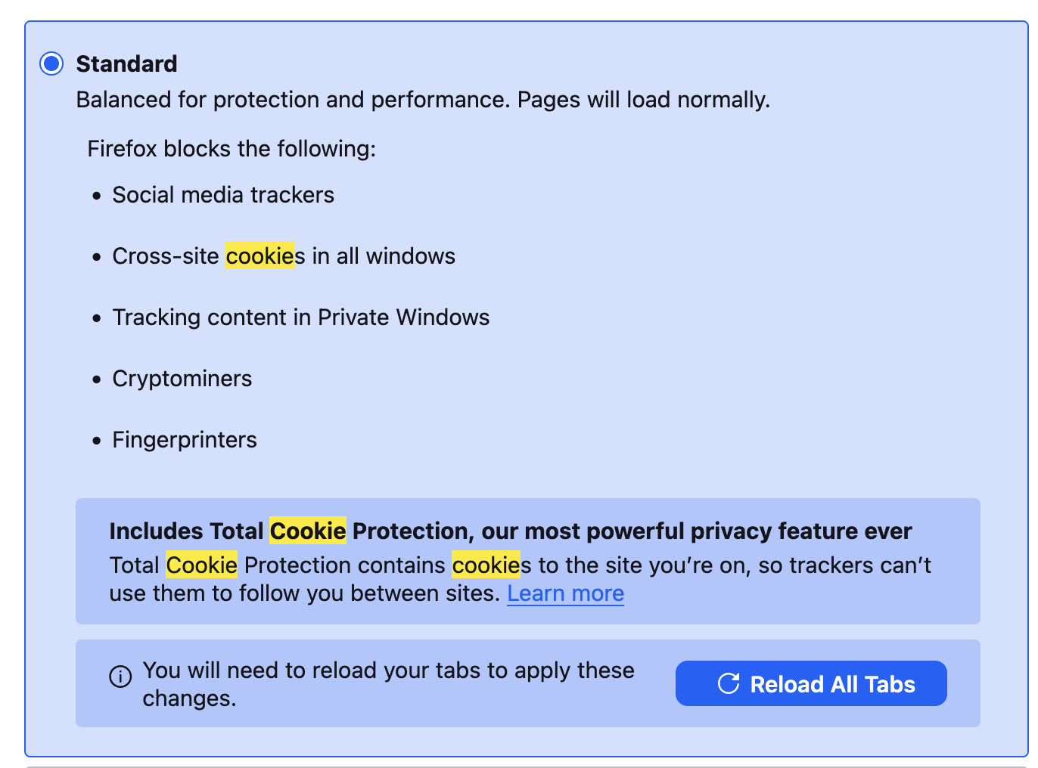The width and height of the screenshot is (1038, 768).
Task: Click the 'Firefox blocks the following:' text
Action: coord(232,149)
